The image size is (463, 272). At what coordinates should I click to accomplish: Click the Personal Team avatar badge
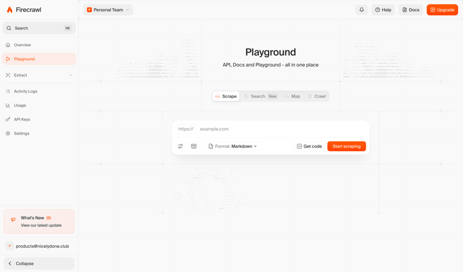click(89, 10)
